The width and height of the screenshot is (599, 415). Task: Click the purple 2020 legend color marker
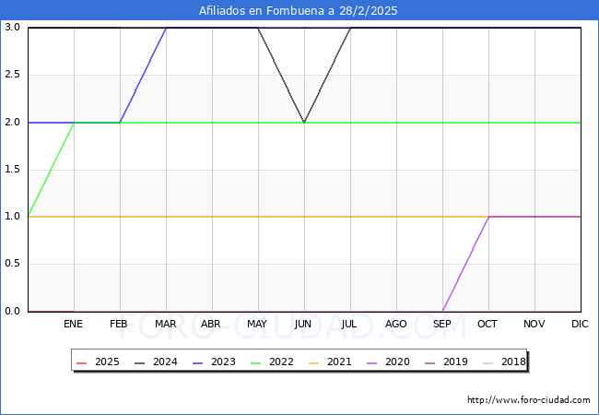pyautogui.click(x=372, y=362)
